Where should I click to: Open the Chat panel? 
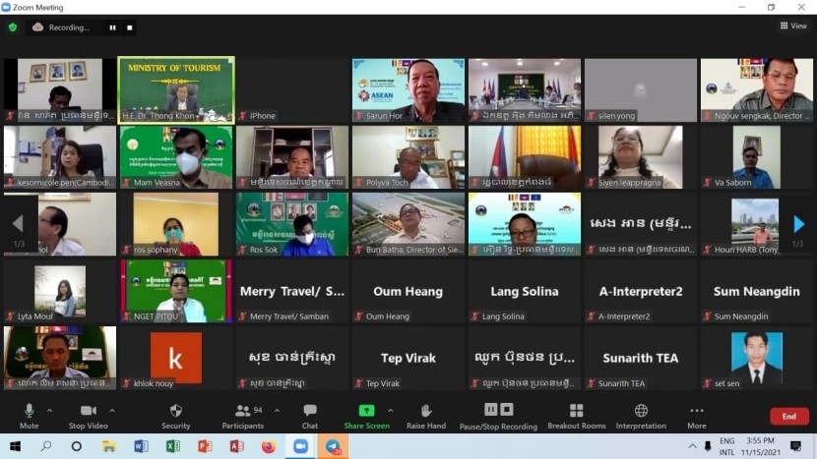click(310, 415)
